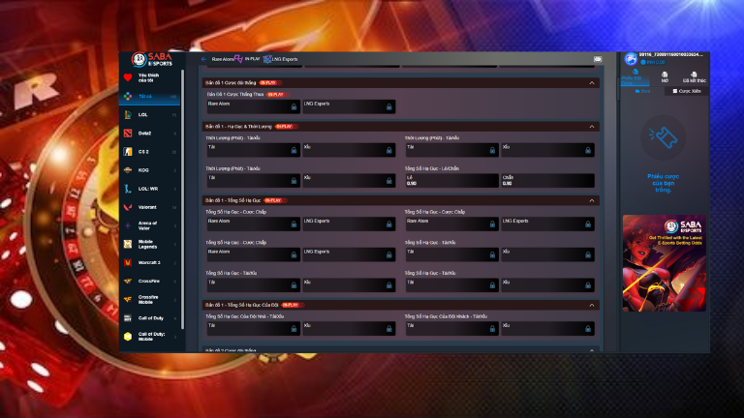Open favorites via the red heart icon

coord(128,77)
